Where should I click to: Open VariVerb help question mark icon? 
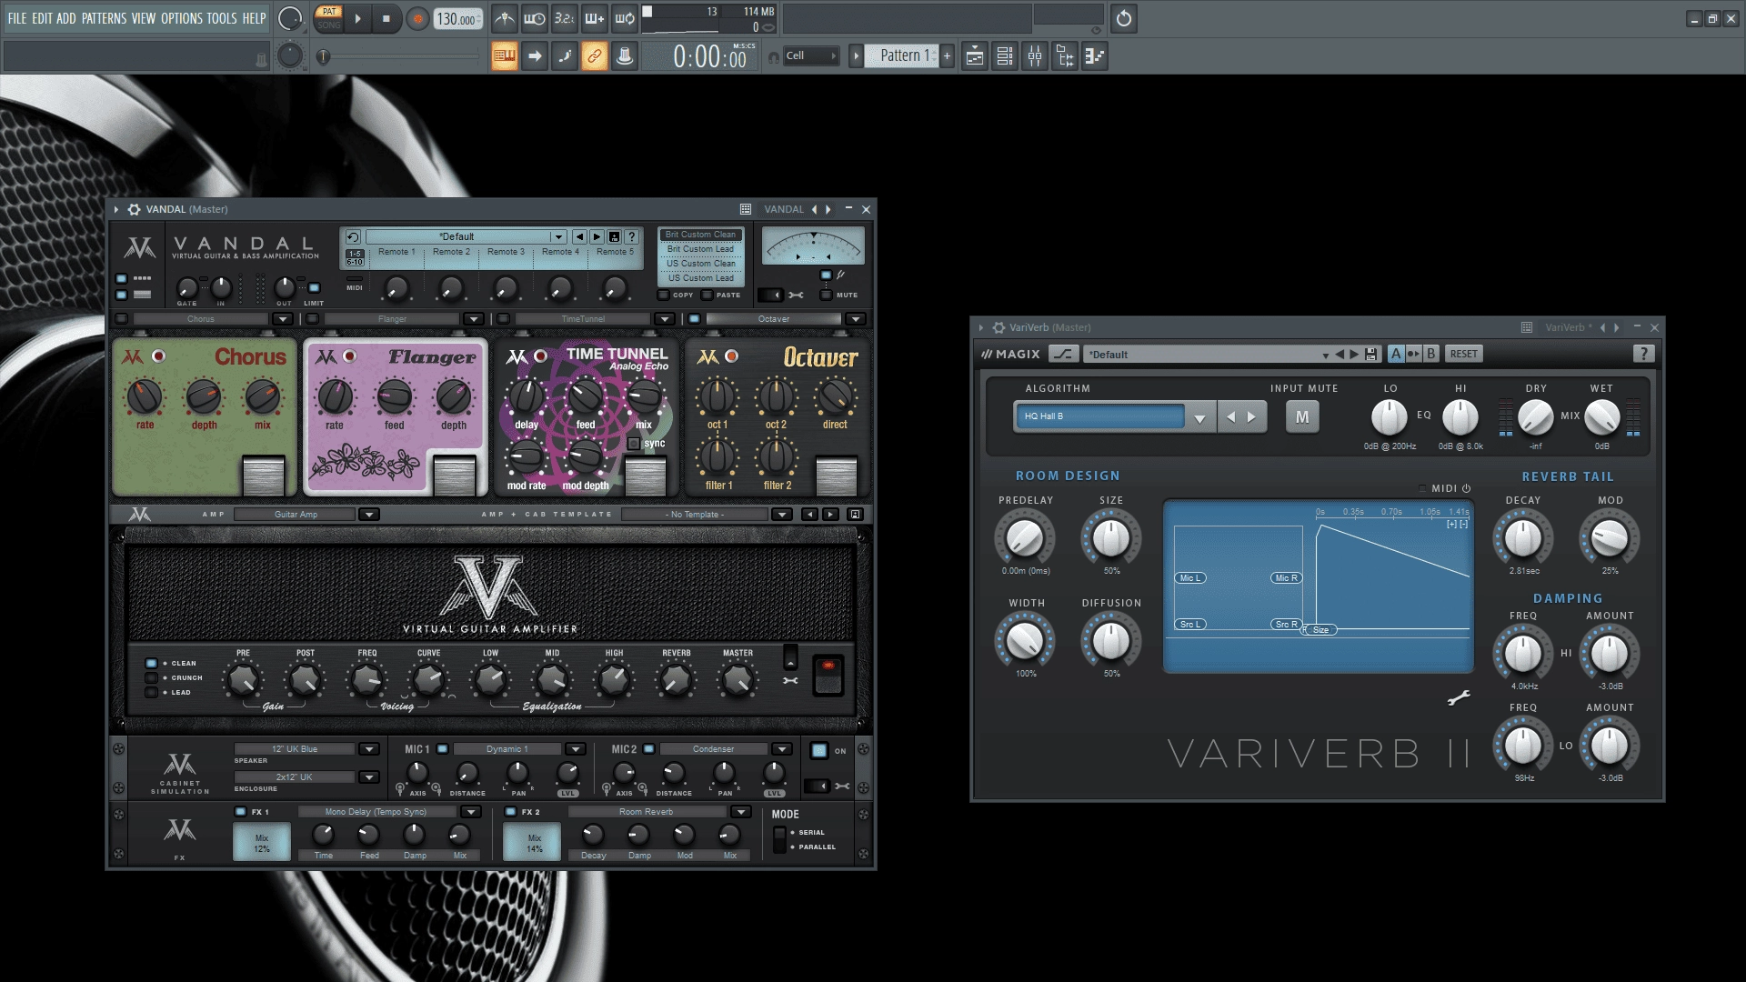(1642, 354)
